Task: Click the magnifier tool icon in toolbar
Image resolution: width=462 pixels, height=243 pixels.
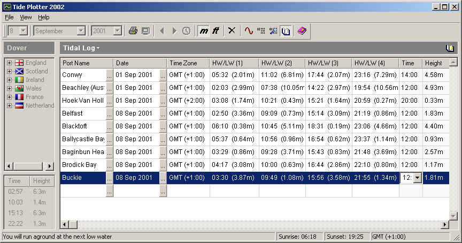Action: point(273,31)
